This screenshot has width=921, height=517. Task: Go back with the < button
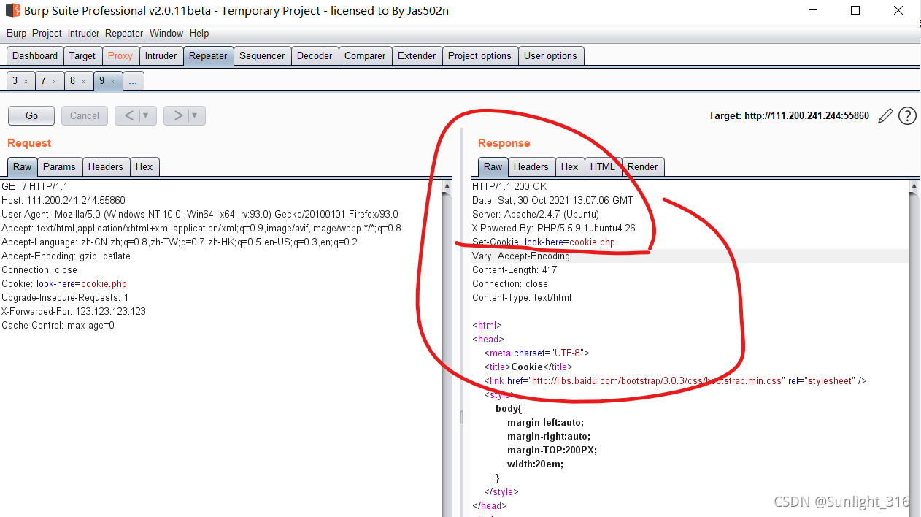click(128, 115)
